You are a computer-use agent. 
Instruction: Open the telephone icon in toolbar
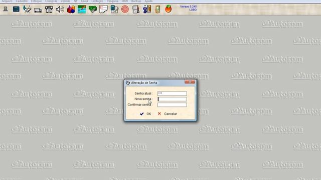[49, 9]
